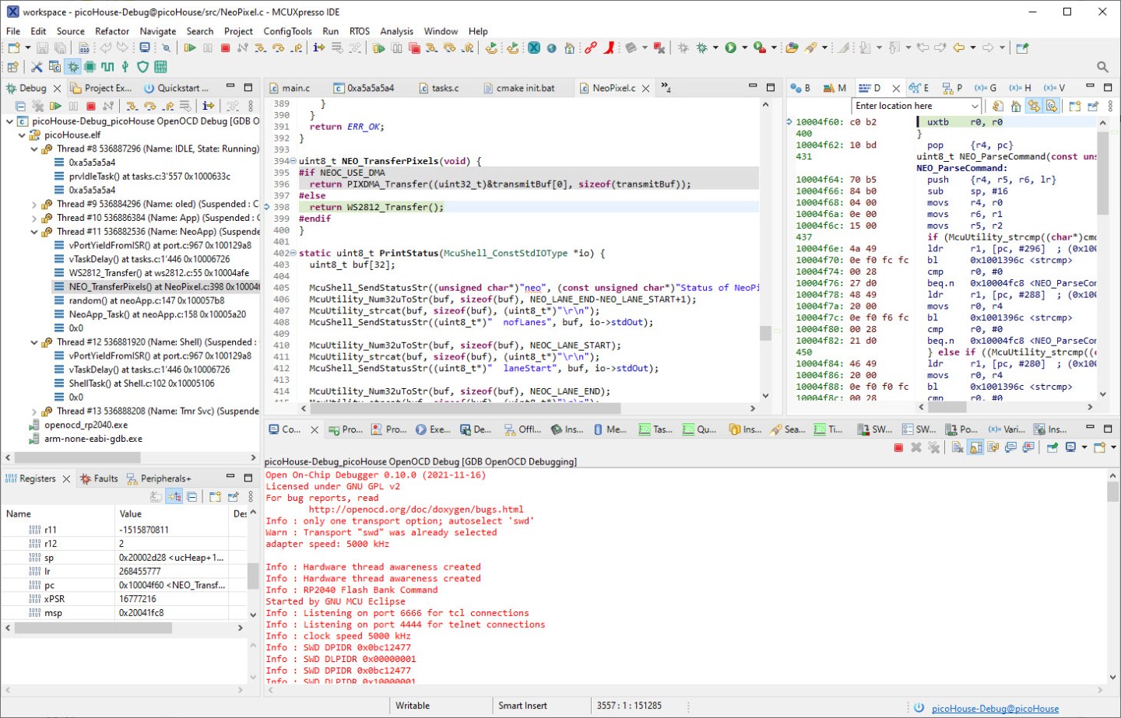Select openocd_rp2040.exe process entry

click(86, 426)
